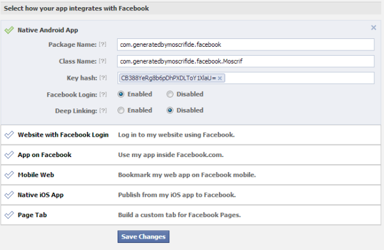The width and height of the screenshot is (384, 250).
Task: Focus the Class Name input field
Action: click(x=245, y=61)
